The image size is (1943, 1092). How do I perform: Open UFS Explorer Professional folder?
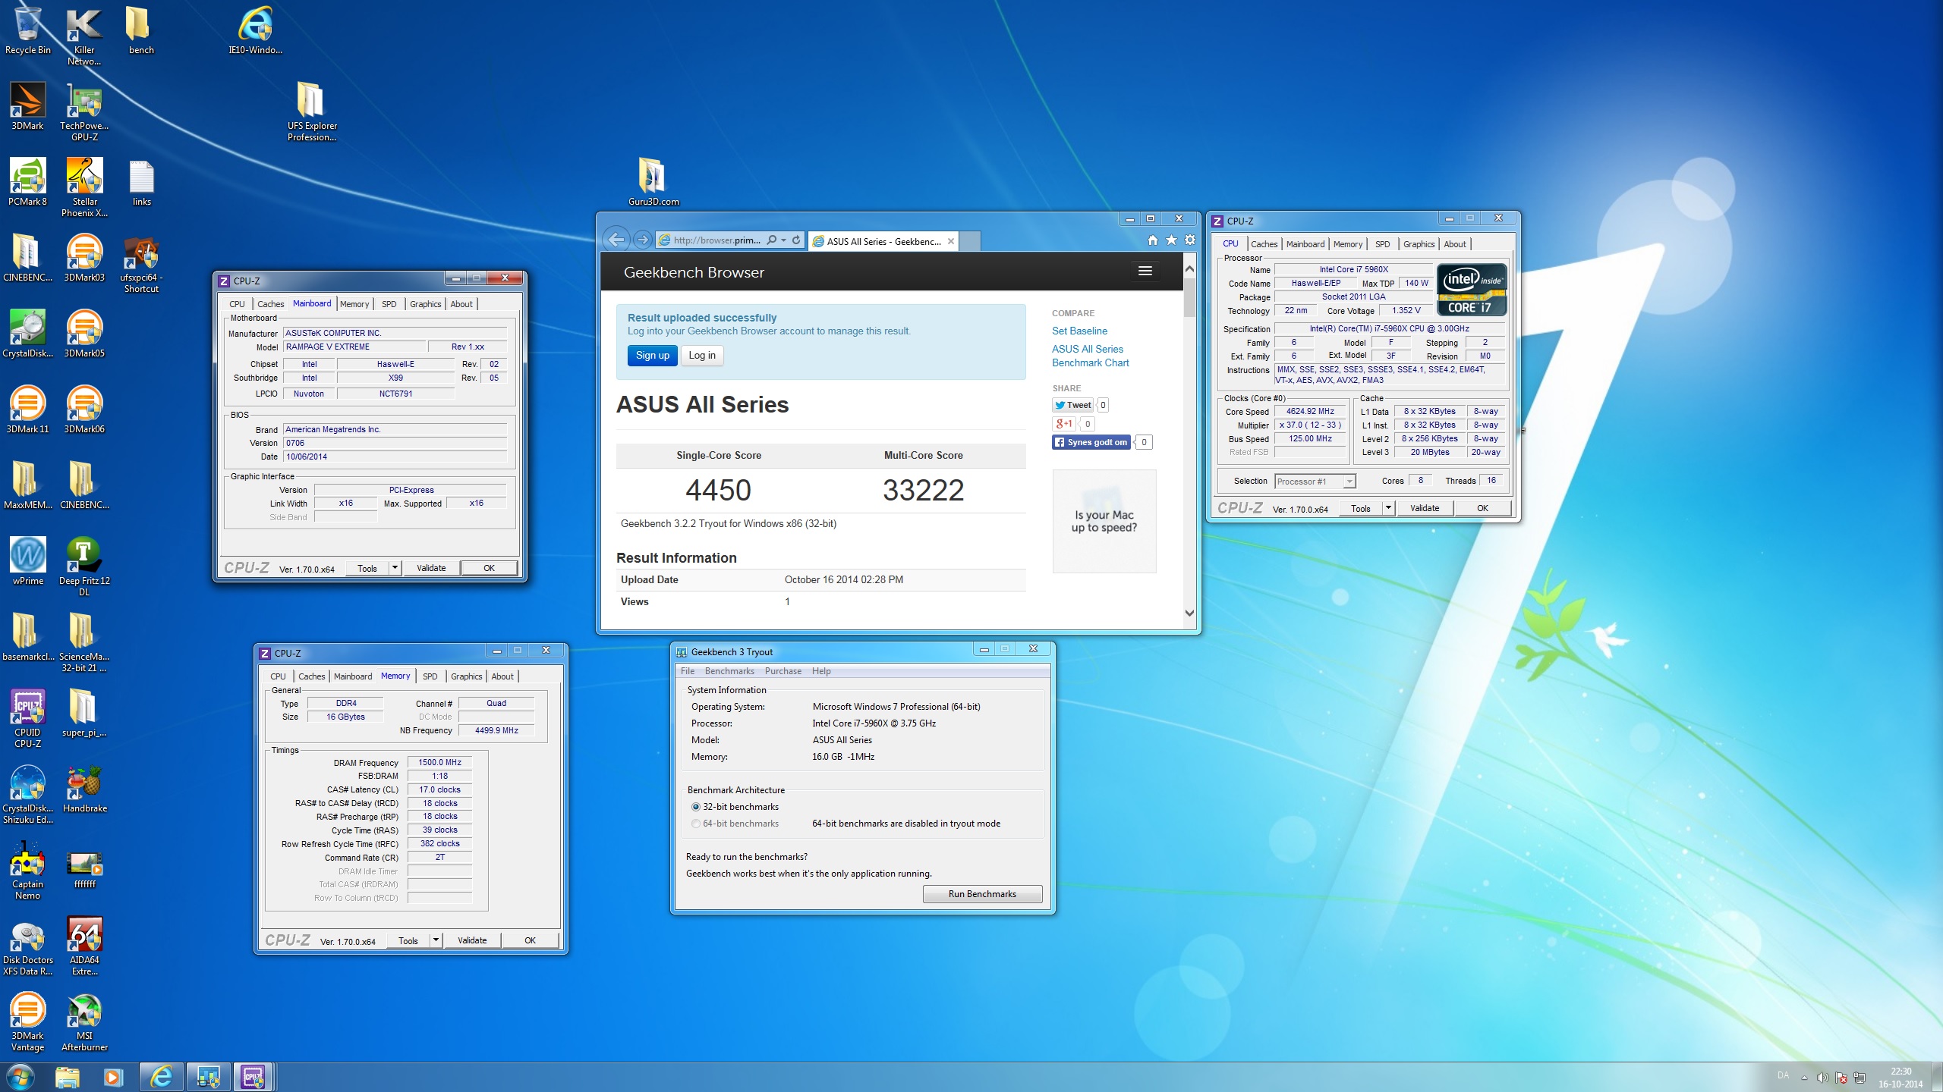tap(312, 112)
